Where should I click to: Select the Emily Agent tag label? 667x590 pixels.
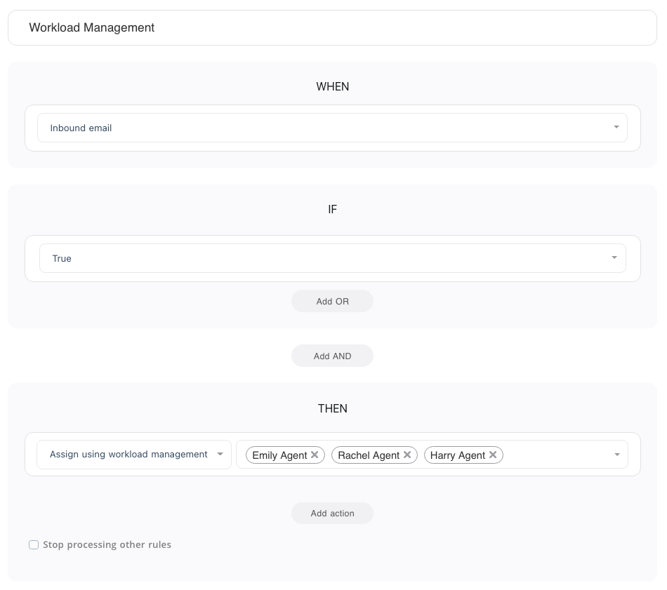(279, 455)
